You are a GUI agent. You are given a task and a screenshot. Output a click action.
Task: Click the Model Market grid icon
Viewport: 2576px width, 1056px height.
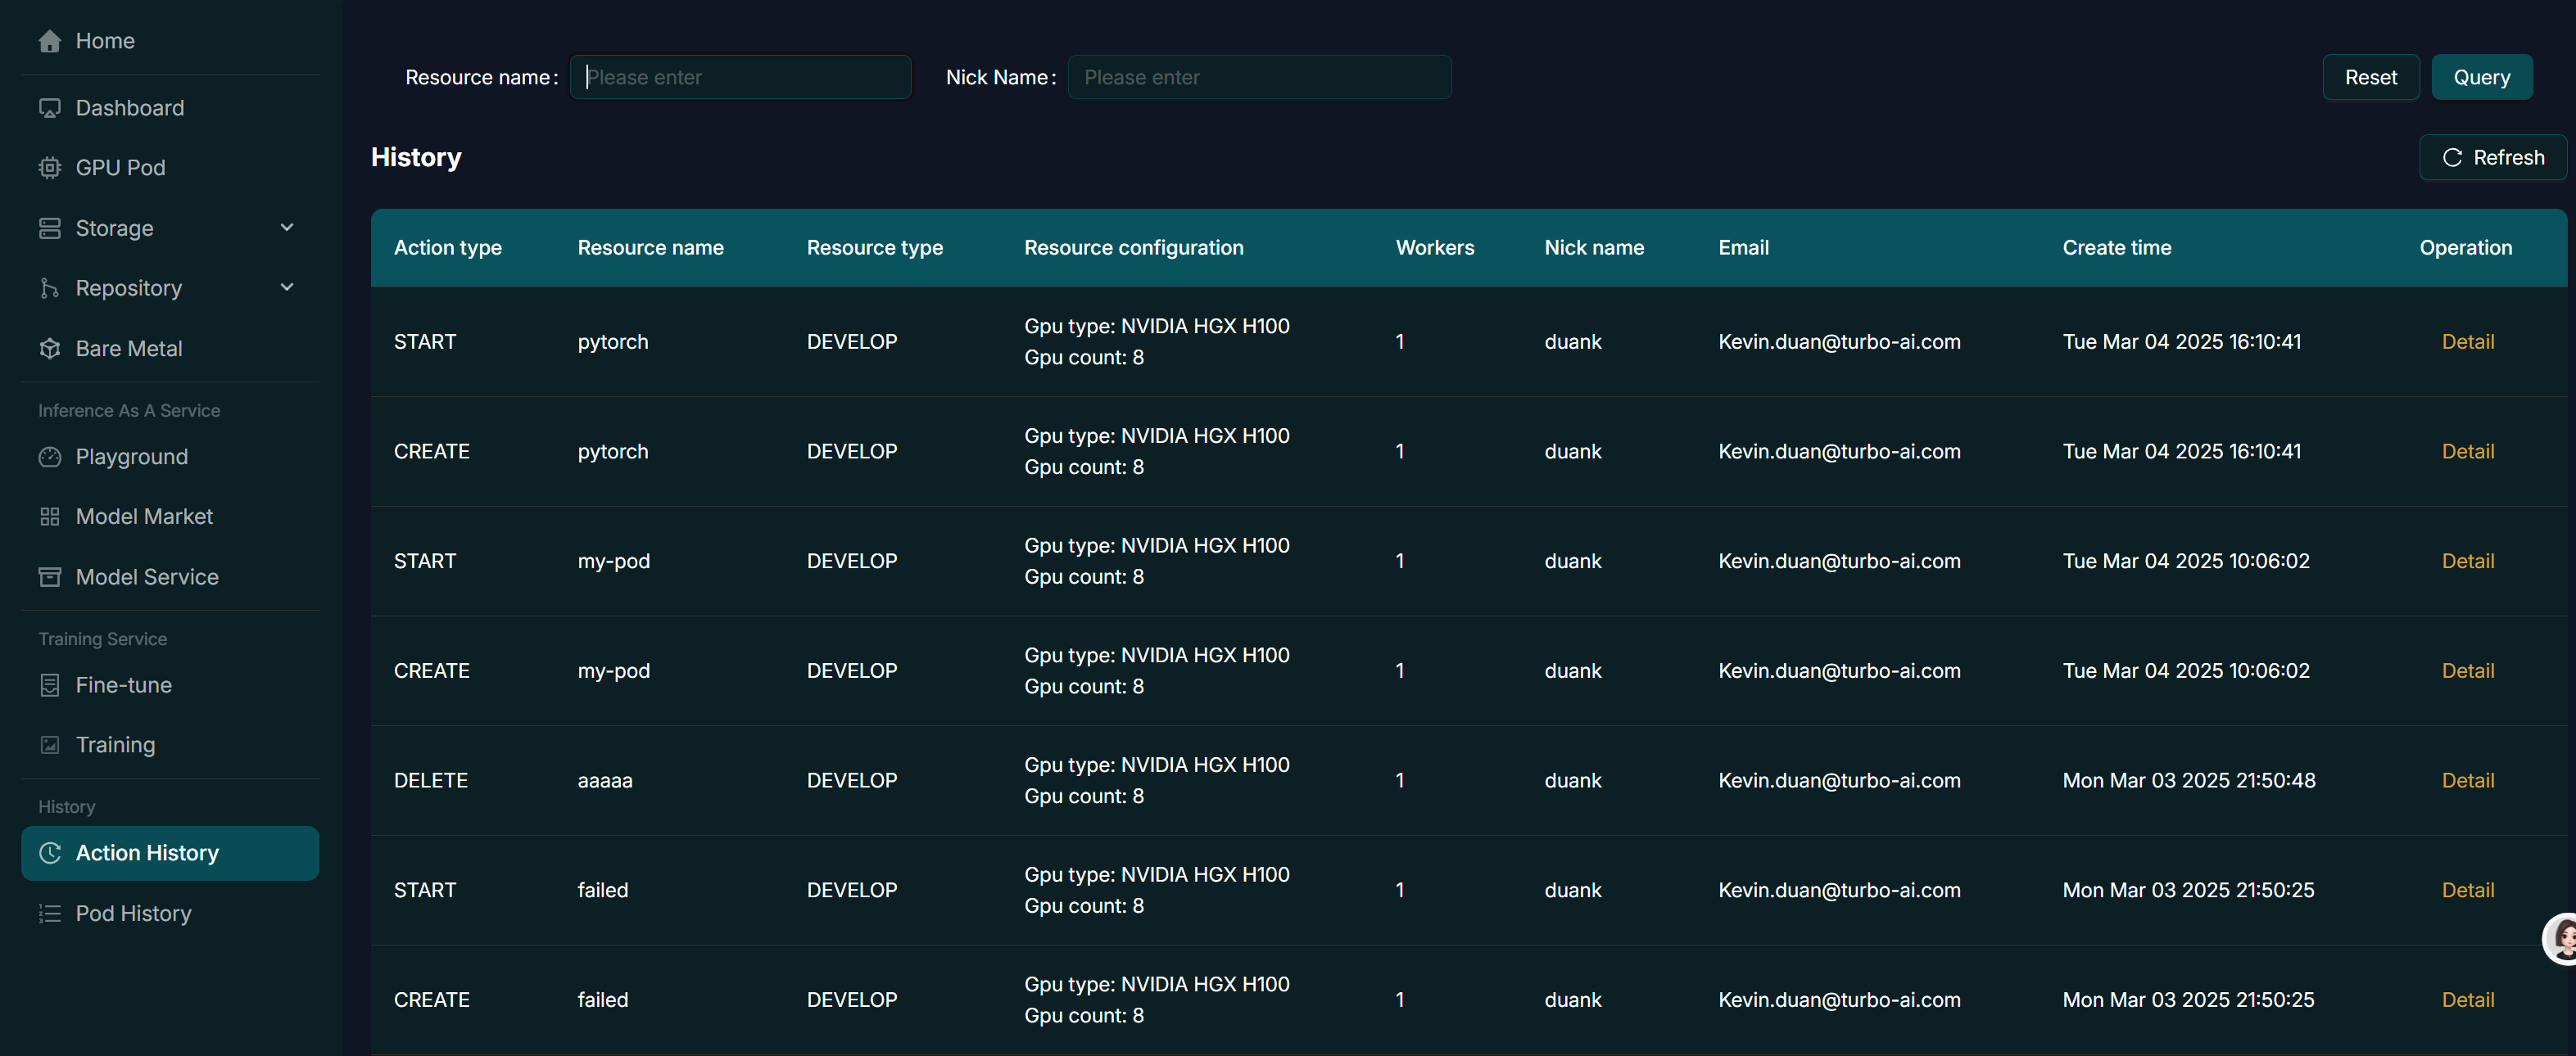click(x=49, y=517)
